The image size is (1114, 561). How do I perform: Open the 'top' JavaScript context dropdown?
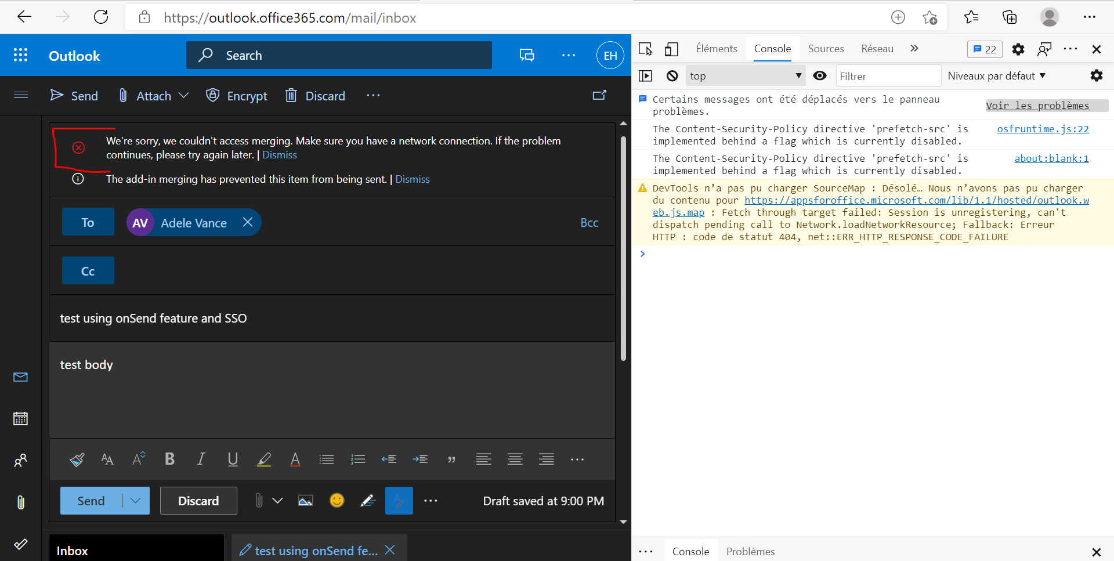pos(746,76)
